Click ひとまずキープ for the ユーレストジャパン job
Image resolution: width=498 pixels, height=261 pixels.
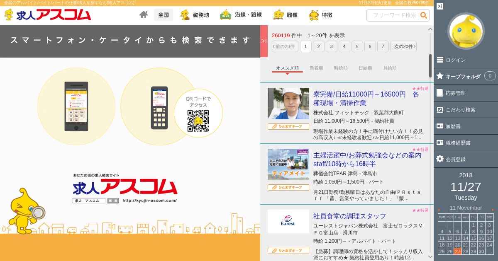click(x=288, y=251)
